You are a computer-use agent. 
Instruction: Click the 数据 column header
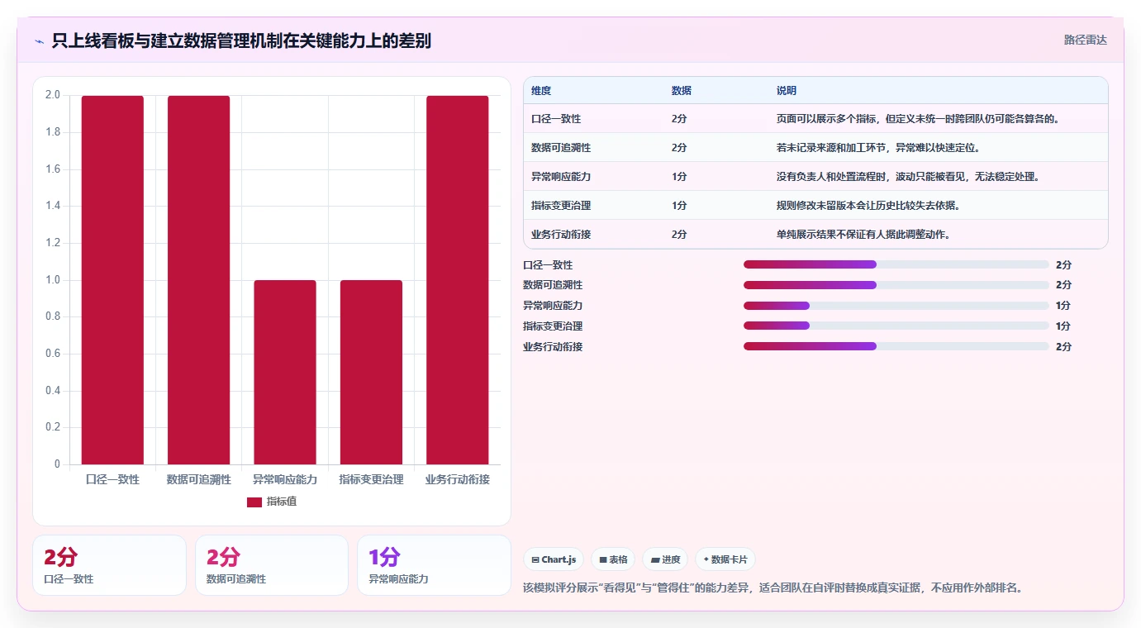682,90
